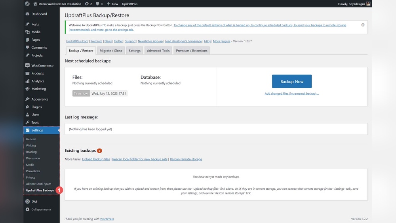Click Rescan local folder for new backup sets
Screen dimensions: 396x223
click(140, 159)
